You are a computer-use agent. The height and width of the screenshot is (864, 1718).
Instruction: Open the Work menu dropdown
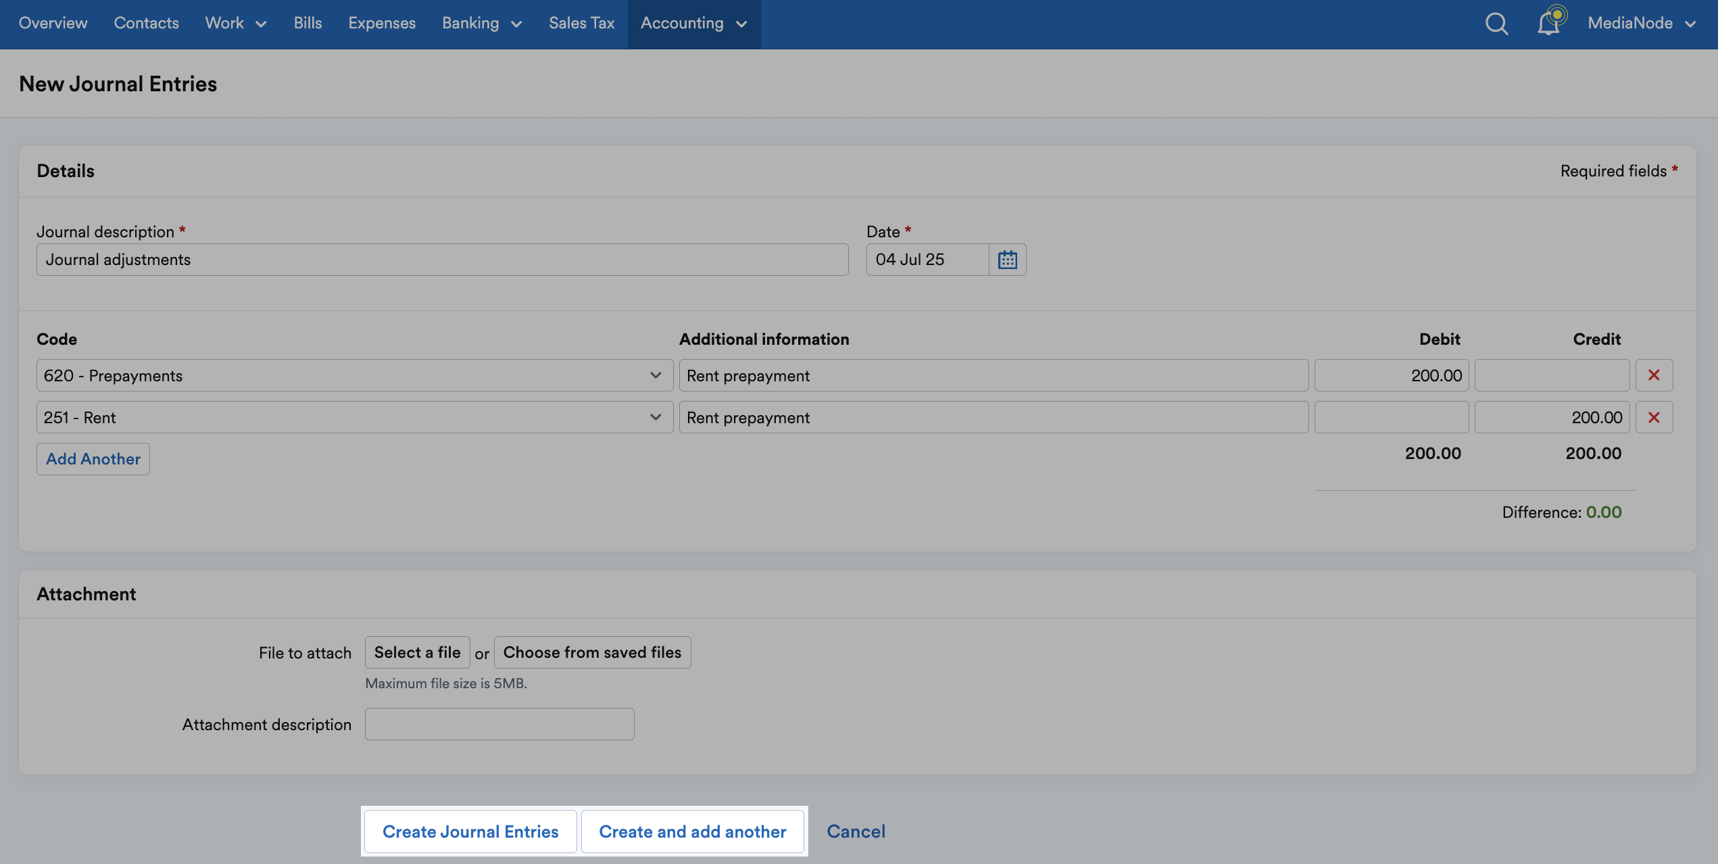pos(236,23)
